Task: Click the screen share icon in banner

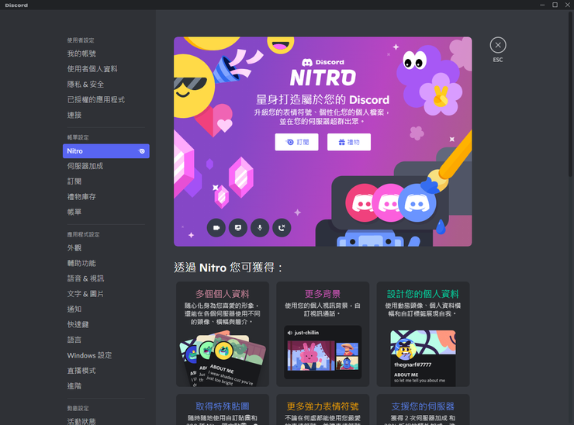Action: (x=238, y=227)
